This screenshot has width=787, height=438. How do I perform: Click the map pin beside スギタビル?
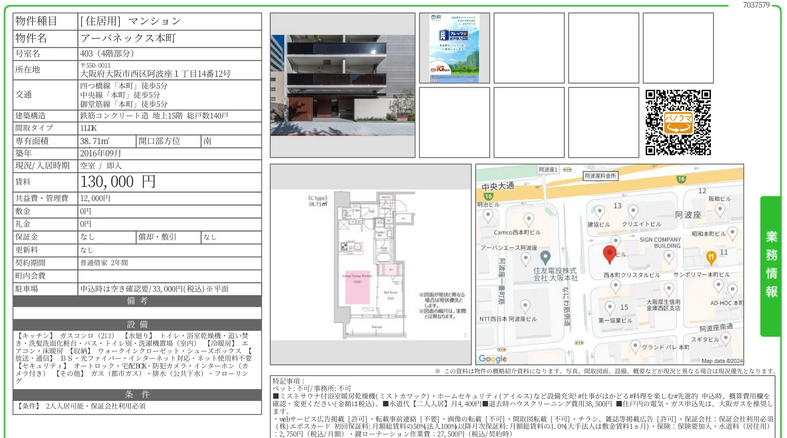[x=725, y=338]
